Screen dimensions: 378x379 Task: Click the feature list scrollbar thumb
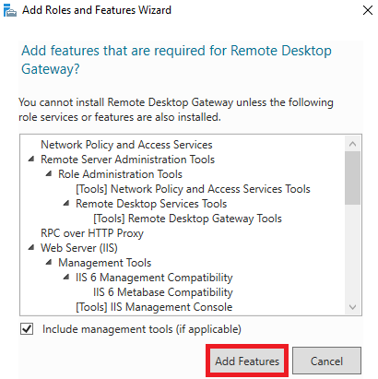point(352,178)
